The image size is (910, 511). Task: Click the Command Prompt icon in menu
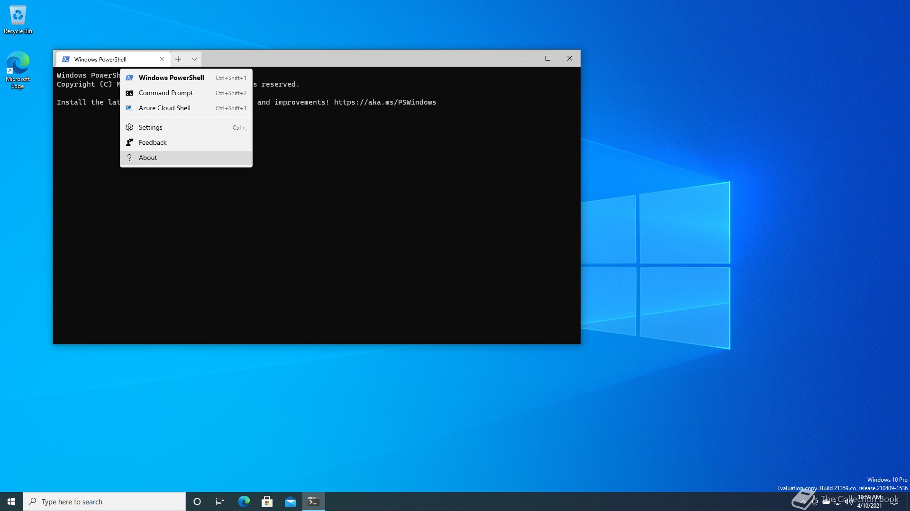point(129,93)
